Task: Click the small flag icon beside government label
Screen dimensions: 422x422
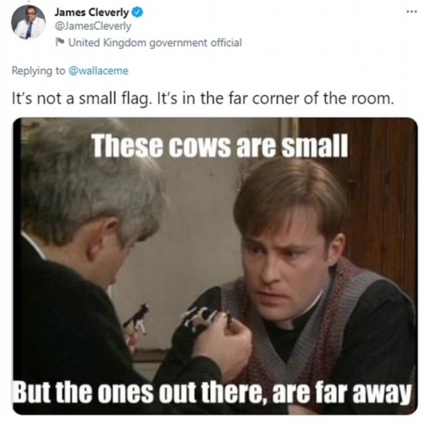Action: pos(60,42)
